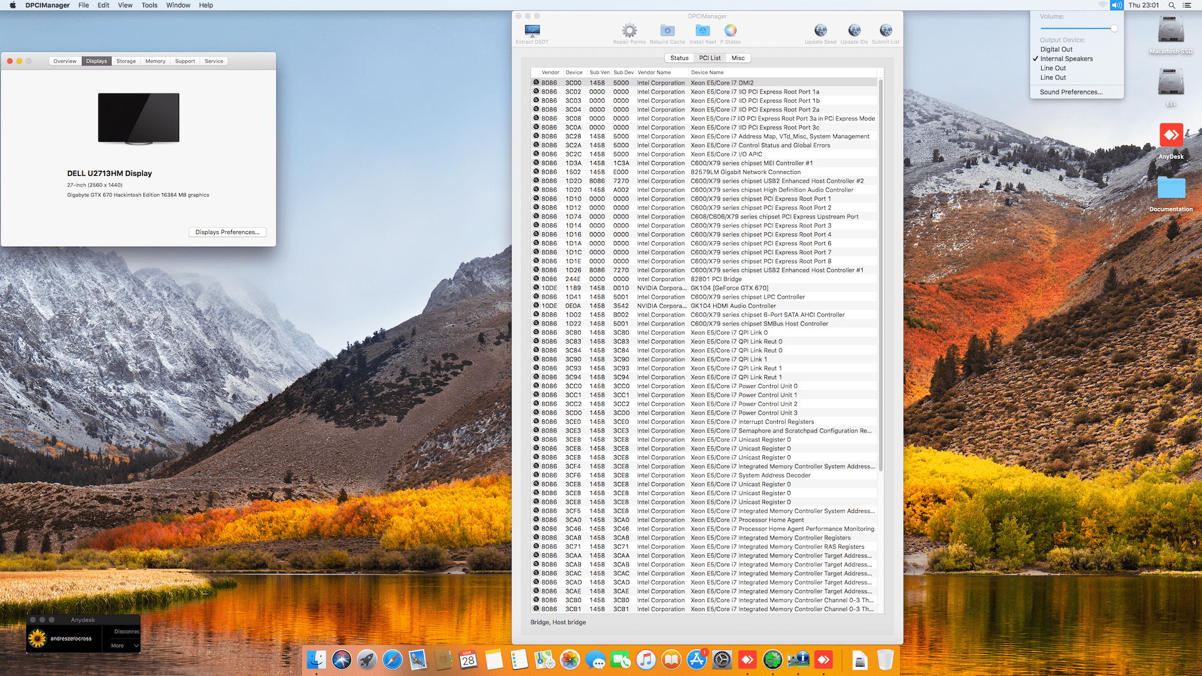
Task: Open Safari from the Dock
Action: pos(393,659)
